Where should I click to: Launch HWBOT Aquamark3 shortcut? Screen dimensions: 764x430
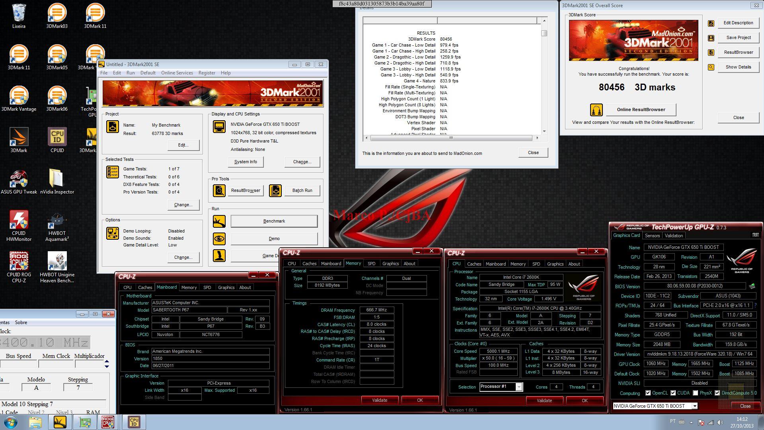57,226
